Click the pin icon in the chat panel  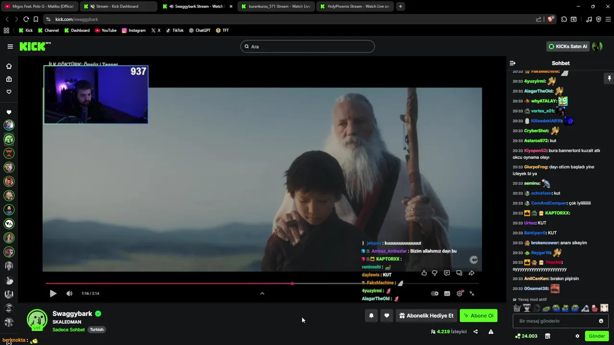tap(609, 78)
